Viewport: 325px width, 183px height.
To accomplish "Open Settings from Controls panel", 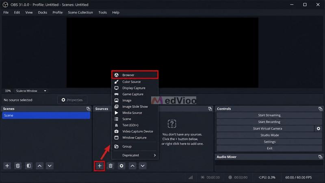I will (x=269, y=142).
